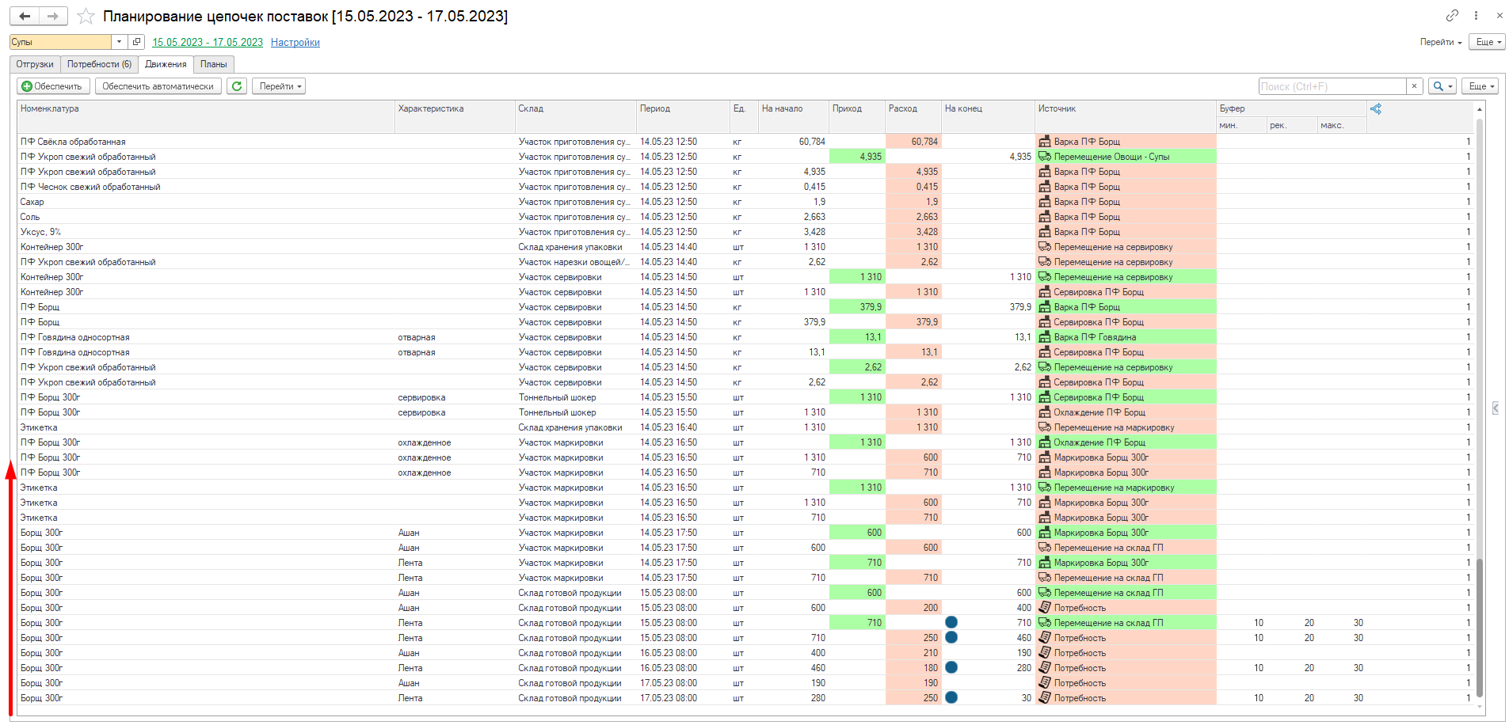This screenshot has width=1509, height=725.
Task: Open the magnifier search options dropdown
Action: [1442, 86]
